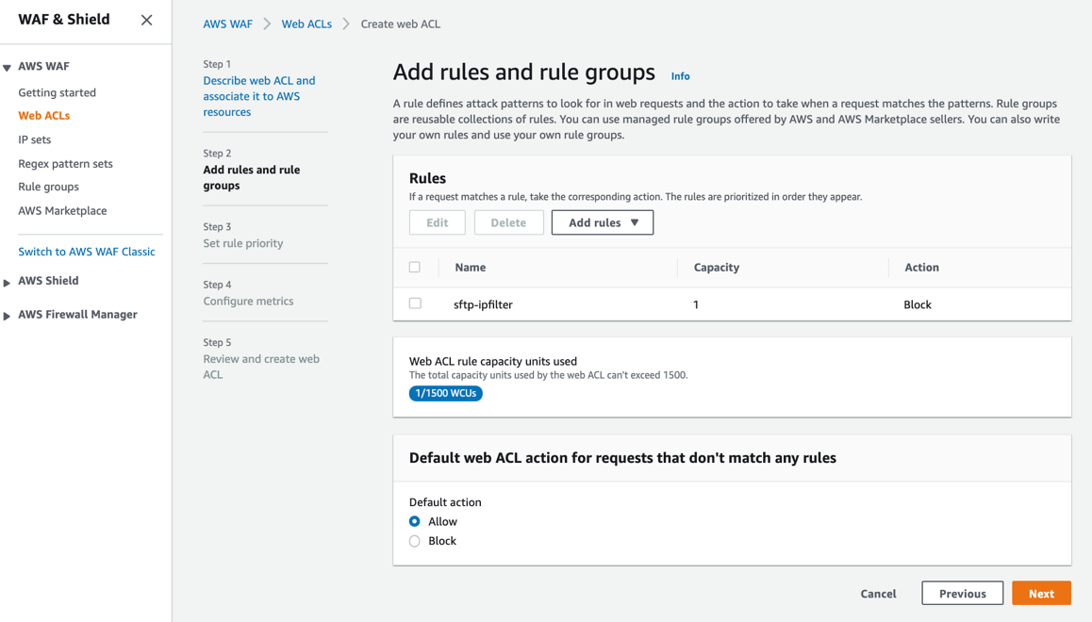Screen dimensions: 1092x622
Task: Click the Previous button
Action: click(x=962, y=593)
